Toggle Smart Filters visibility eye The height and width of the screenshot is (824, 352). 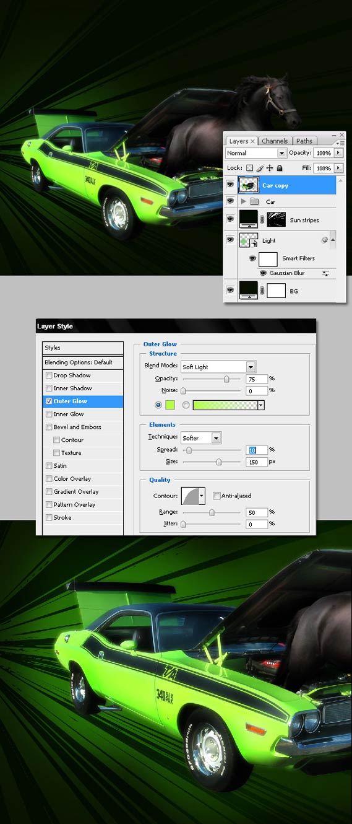tap(252, 258)
